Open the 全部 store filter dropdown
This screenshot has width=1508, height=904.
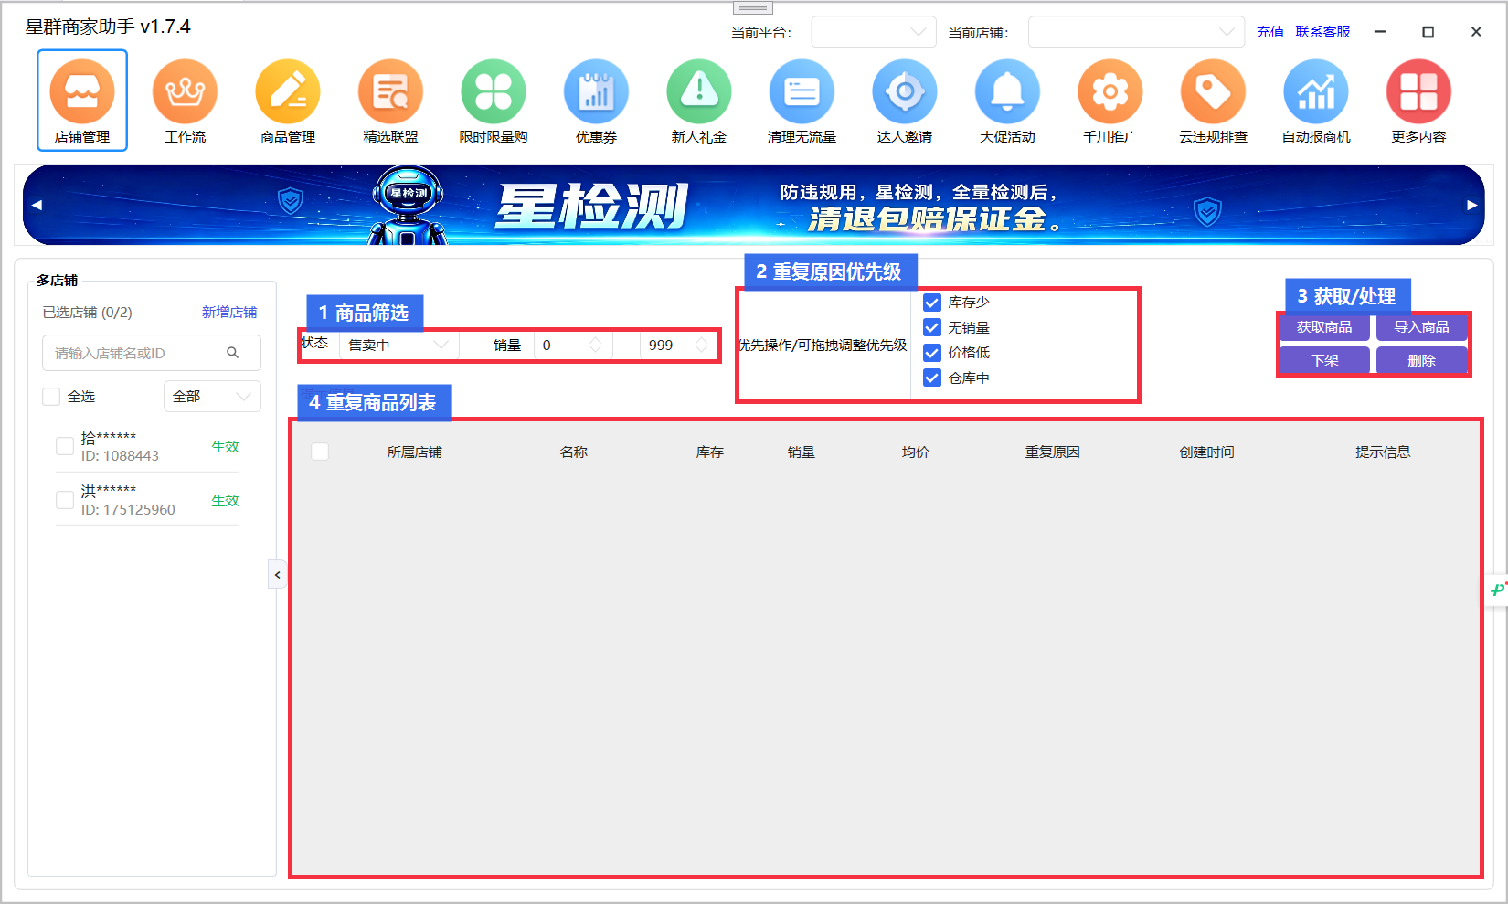point(212,397)
